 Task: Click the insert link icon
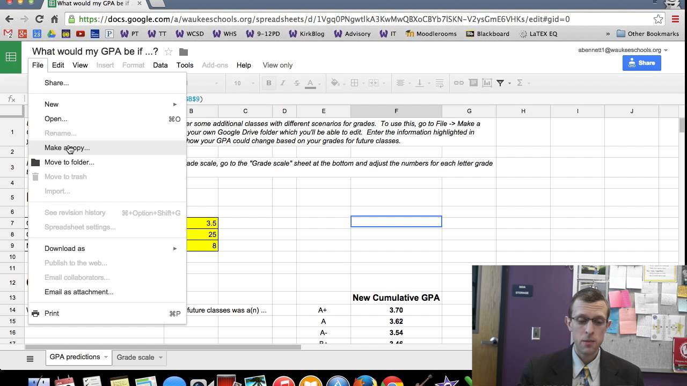(x=459, y=83)
